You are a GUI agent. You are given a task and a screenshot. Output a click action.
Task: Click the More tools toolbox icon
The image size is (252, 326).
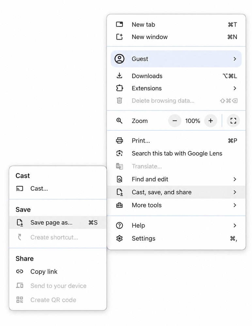tap(119, 205)
